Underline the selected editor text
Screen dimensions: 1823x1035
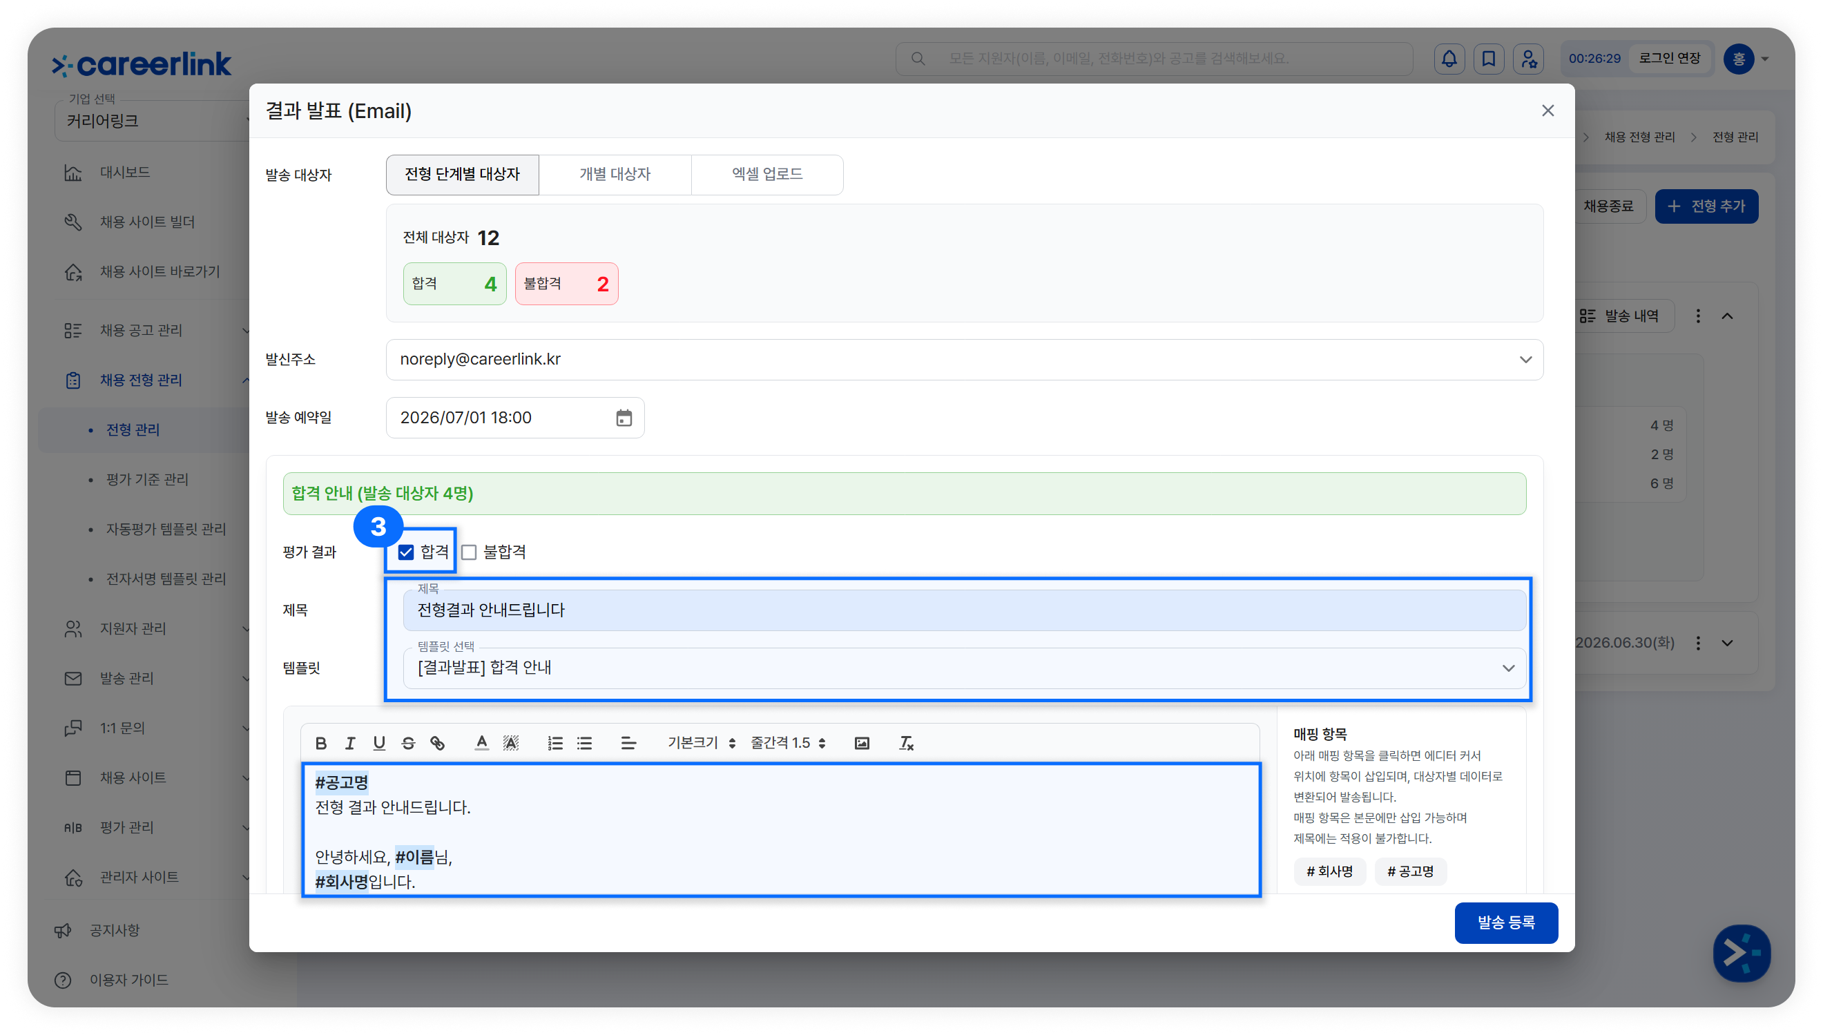click(379, 743)
